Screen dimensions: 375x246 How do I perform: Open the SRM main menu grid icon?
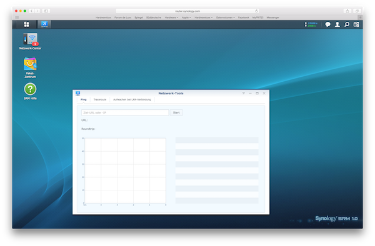tap(26, 24)
